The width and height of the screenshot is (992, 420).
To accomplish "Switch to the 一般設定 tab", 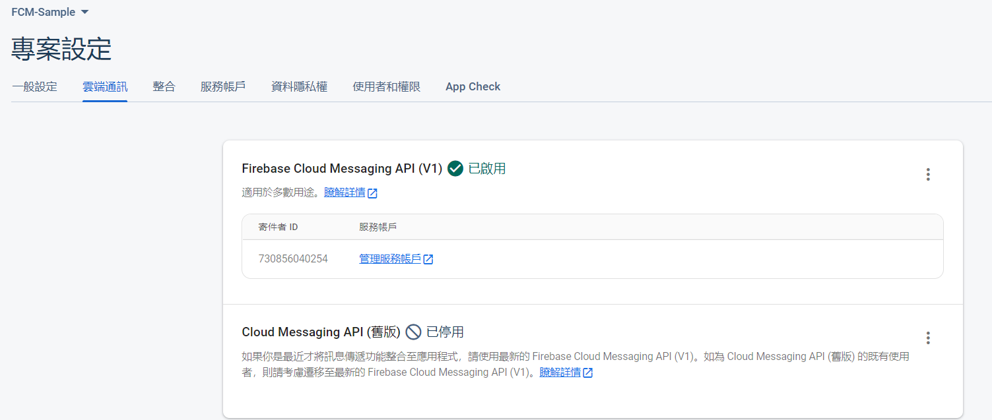I will [34, 86].
